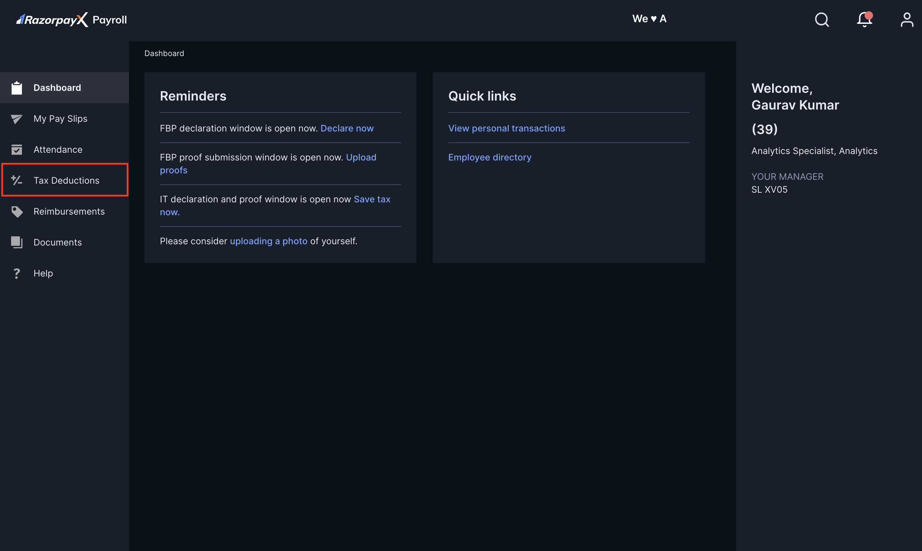Click the Reimbursements tag icon

(x=17, y=212)
